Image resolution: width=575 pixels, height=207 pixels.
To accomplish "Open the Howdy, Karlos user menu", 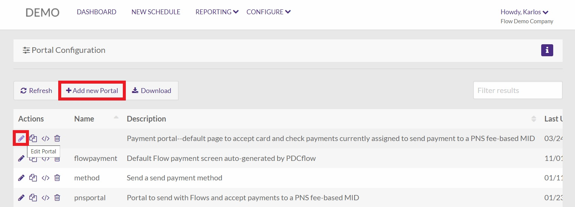I will (525, 12).
